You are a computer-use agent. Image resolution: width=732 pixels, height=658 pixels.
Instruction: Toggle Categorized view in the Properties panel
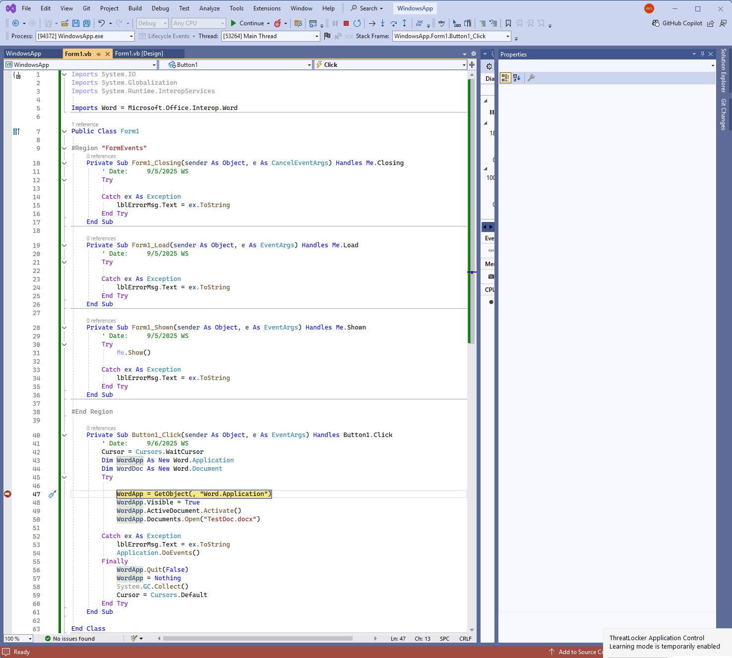pyautogui.click(x=505, y=78)
